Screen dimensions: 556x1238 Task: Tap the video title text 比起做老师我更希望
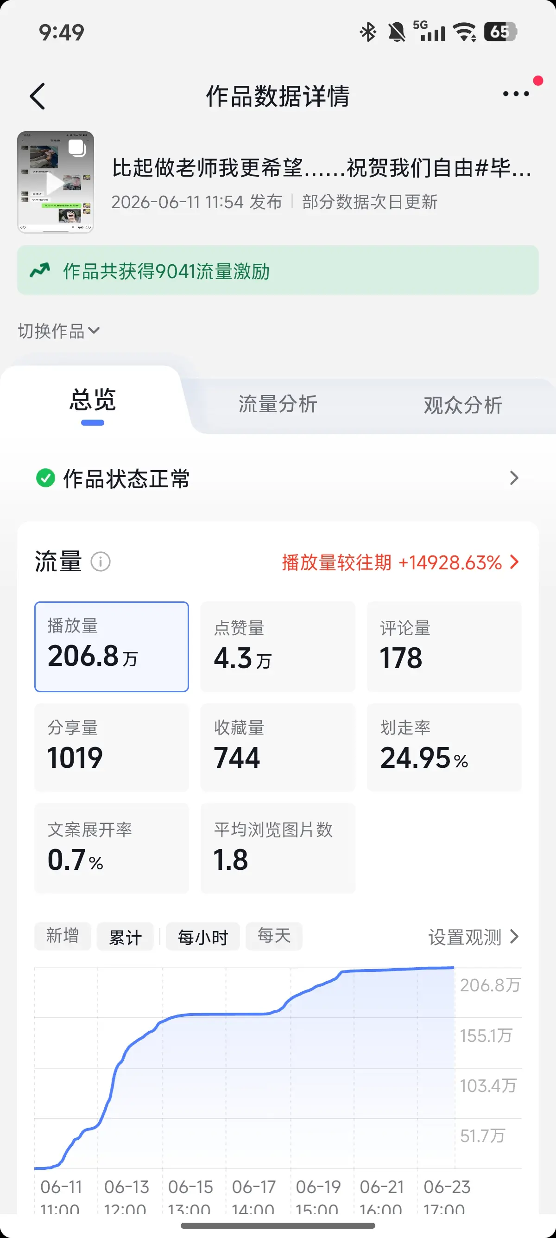tap(322, 168)
